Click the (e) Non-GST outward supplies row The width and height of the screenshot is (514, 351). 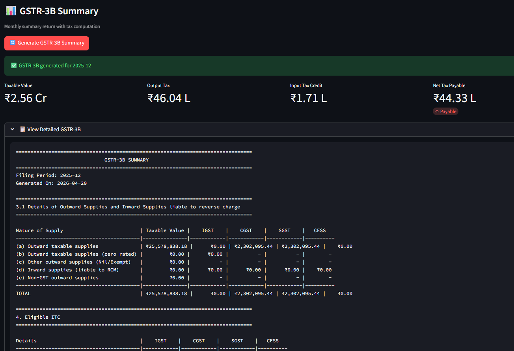tap(173, 278)
